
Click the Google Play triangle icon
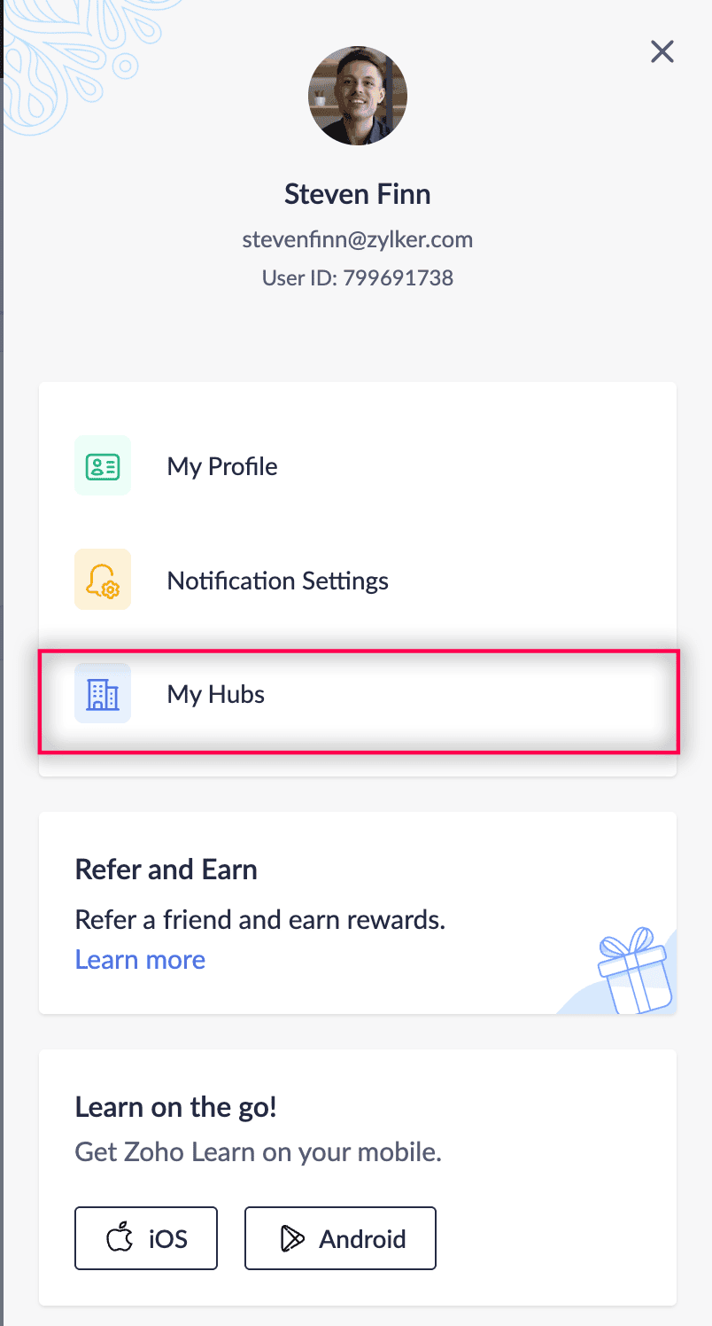coord(292,1238)
